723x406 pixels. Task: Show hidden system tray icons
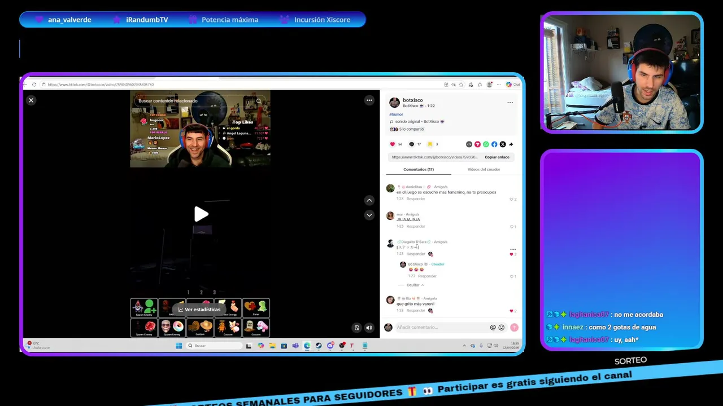click(465, 346)
